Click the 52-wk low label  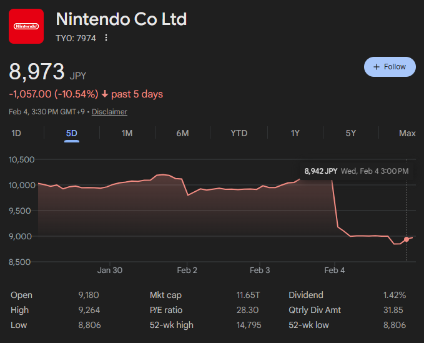pyautogui.click(x=308, y=325)
